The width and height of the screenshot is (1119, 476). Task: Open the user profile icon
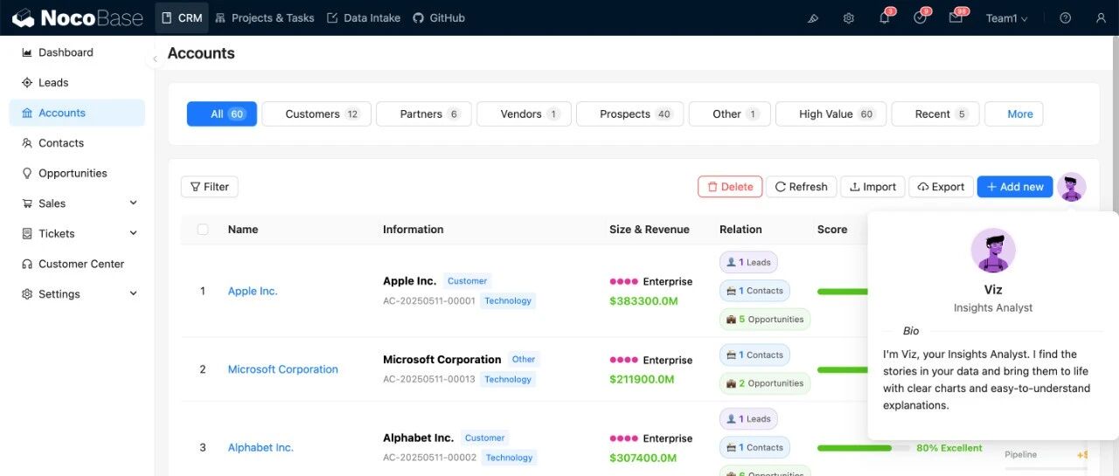click(x=1100, y=17)
